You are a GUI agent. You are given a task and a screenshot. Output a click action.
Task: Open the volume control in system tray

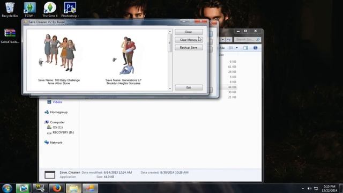point(309,188)
